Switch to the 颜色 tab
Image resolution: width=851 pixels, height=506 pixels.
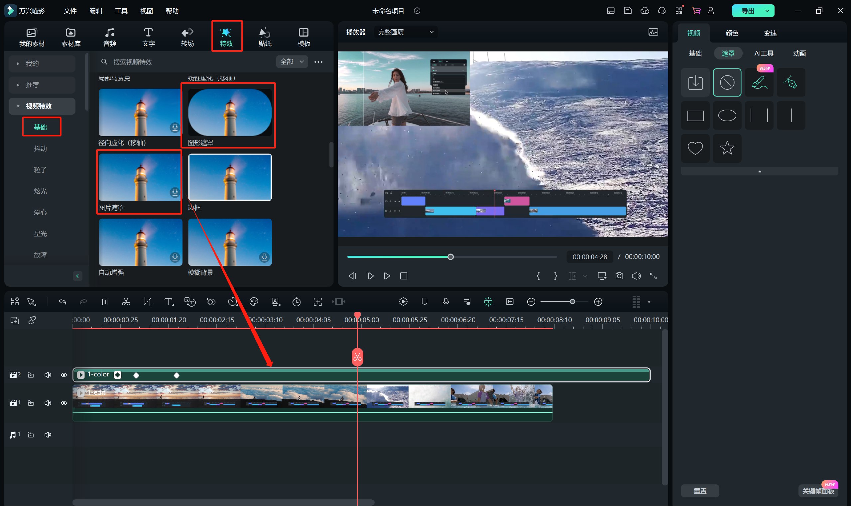tap(732, 33)
